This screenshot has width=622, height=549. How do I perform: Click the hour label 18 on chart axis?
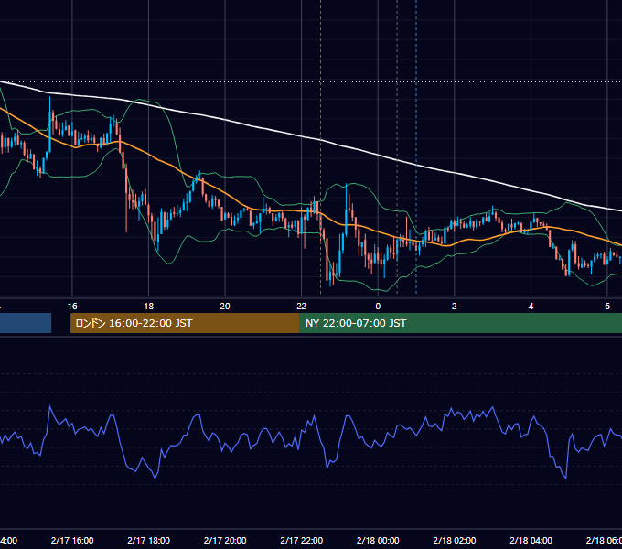[149, 307]
